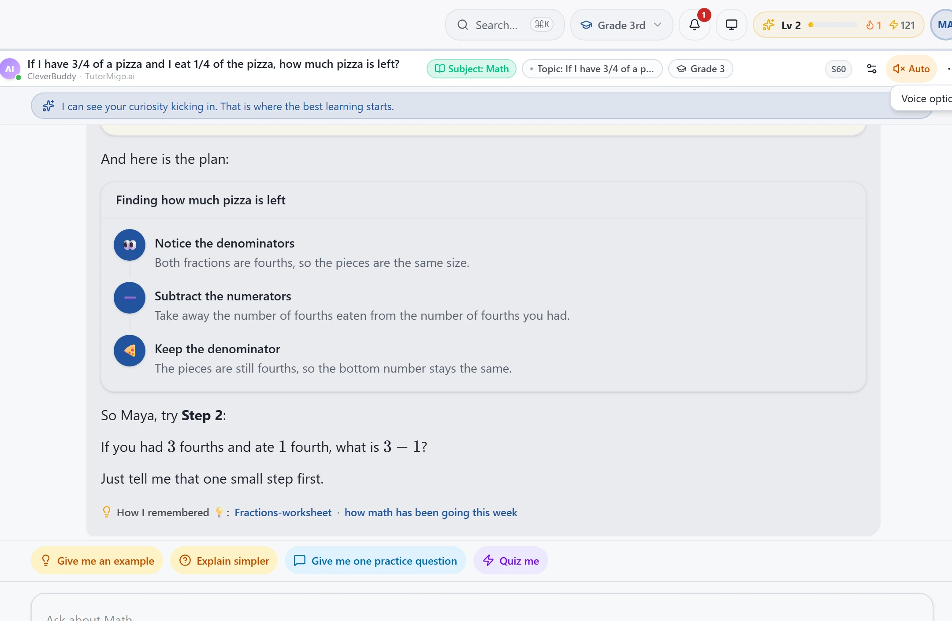Screen dimensions: 952x621
Task: Click Give me an example
Action: [x=97, y=561]
